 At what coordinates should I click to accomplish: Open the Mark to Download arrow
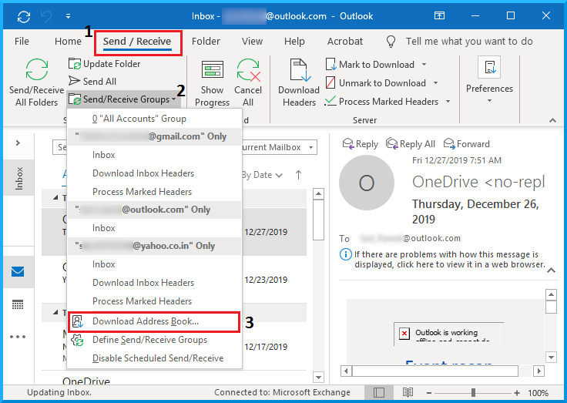[x=424, y=65]
